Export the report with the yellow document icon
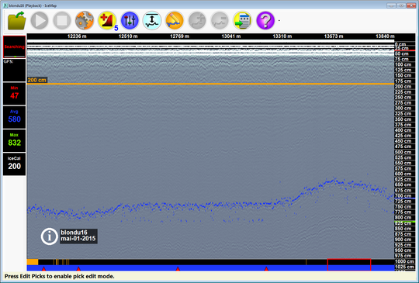 tap(242, 21)
